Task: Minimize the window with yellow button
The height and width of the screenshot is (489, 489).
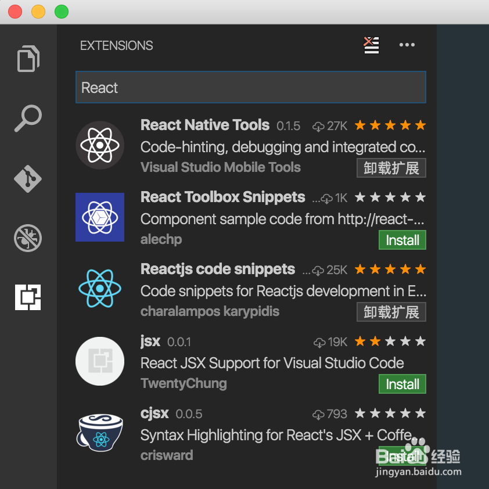Action: point(38,12)
